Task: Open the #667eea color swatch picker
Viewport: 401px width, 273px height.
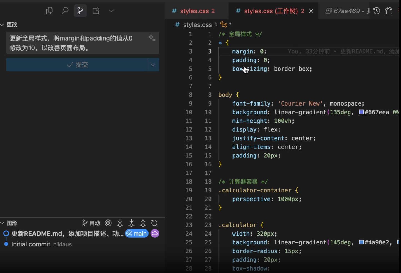Action: click(361, 112)
